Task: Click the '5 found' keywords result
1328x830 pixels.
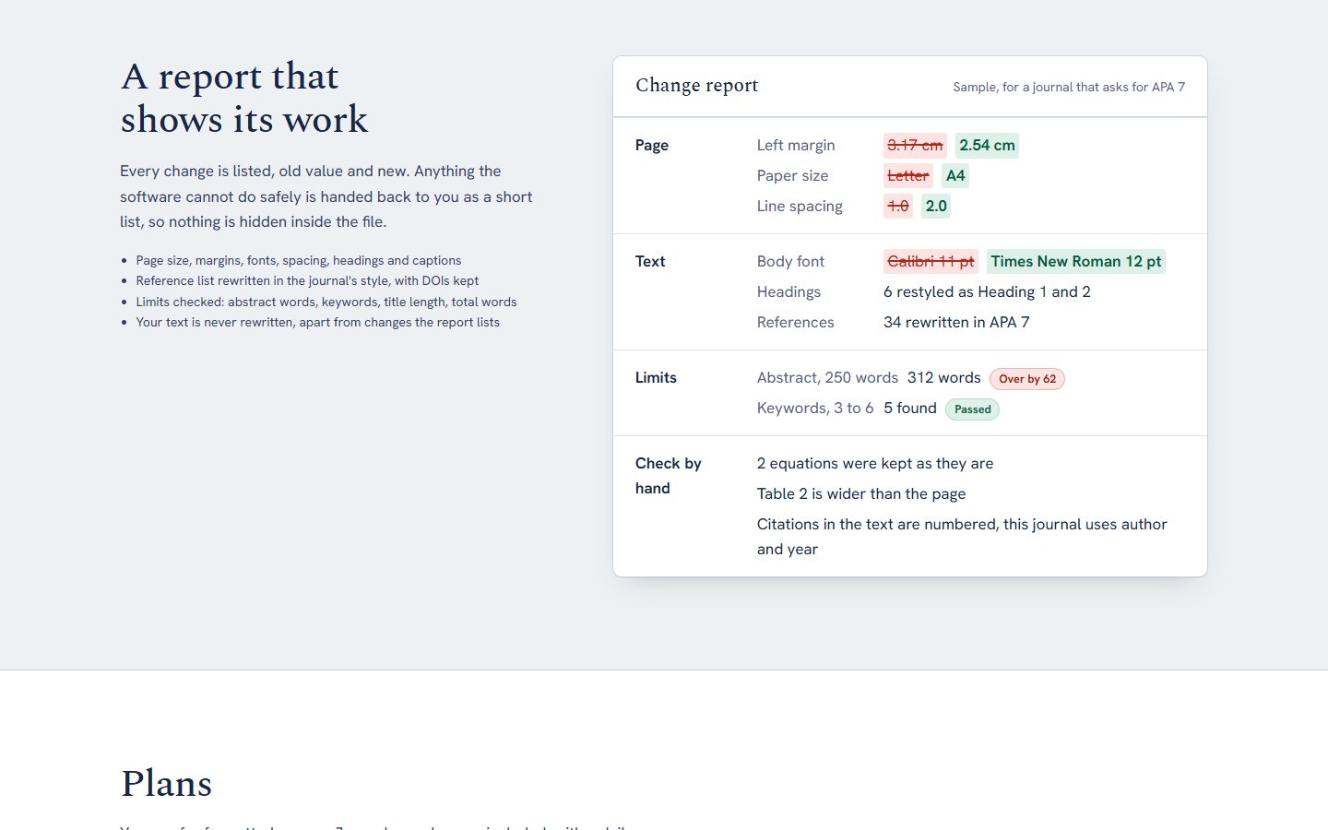Action: [910, 409]
